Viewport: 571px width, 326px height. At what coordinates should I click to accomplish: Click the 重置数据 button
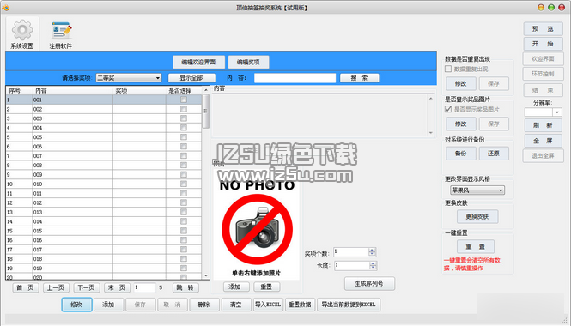click(x=300, y=305)
